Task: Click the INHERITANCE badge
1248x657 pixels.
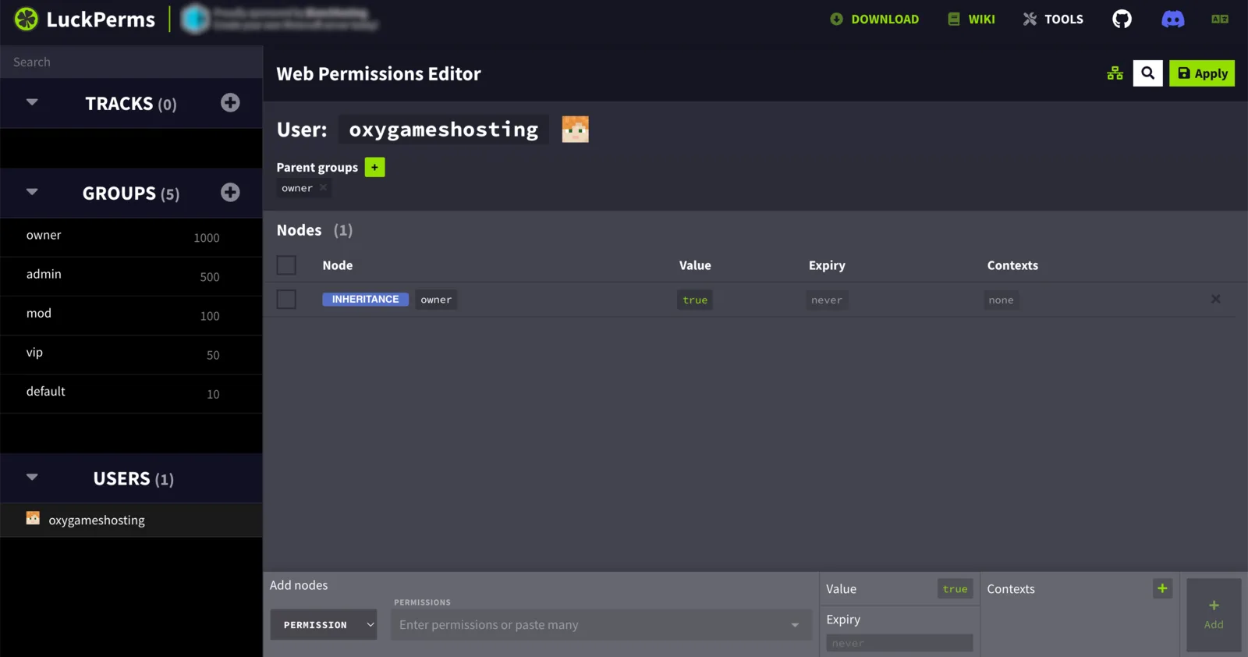Action: (x=365, y=300)
